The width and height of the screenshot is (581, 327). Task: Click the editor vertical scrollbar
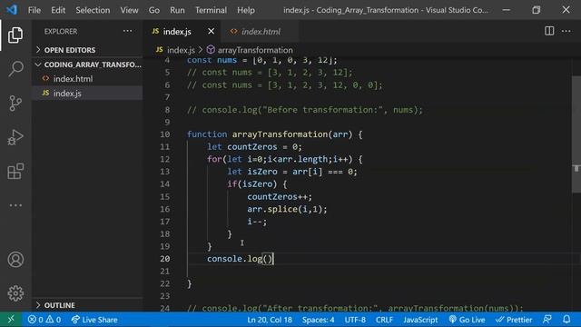[576, 134]
